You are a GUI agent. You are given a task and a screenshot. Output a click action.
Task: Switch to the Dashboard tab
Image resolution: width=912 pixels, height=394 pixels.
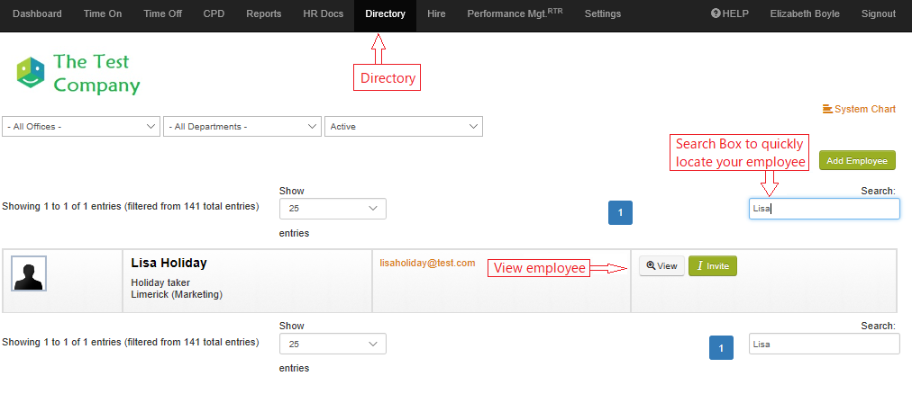coord(37,14)
